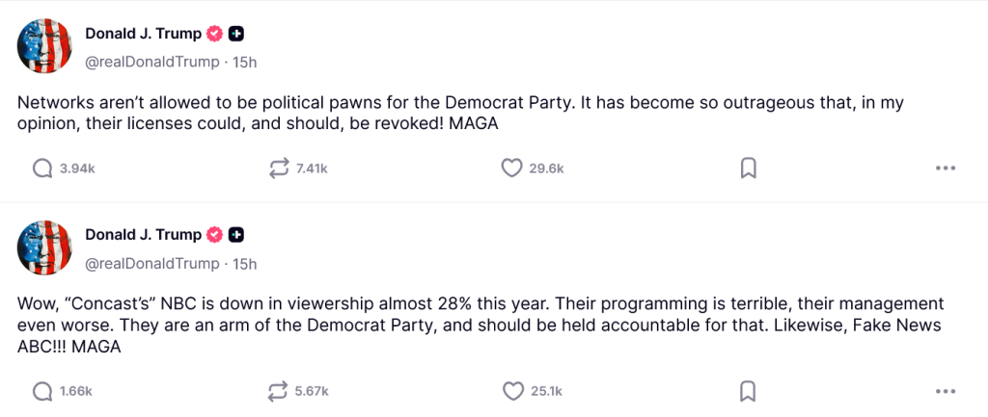Click the reply icon on the licenses post
Image resolution: width=988 pixels, height=417 pixels.
pos(42,169)
